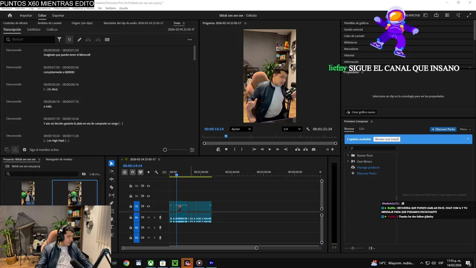Click Go to In point button

(254, 149)
